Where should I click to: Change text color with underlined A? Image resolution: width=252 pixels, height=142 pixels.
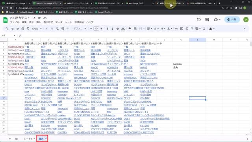point(123,29)
